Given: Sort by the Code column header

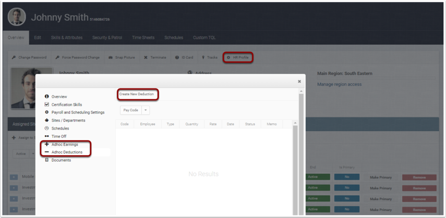Looking at the screenshot, I should click(125, 124).
